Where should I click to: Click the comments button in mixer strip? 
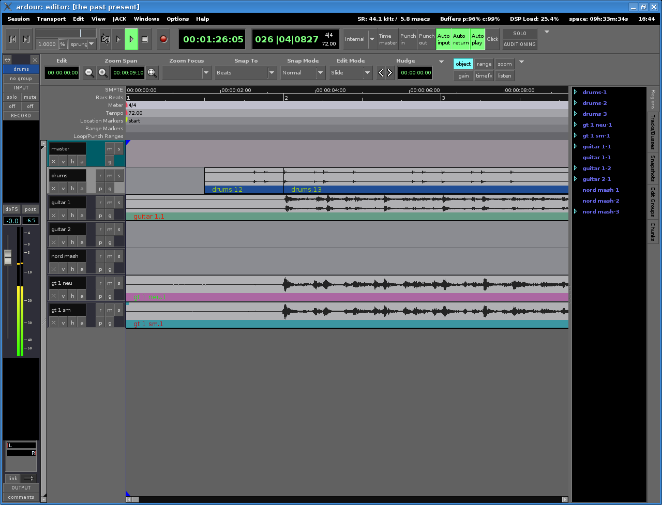21,497
